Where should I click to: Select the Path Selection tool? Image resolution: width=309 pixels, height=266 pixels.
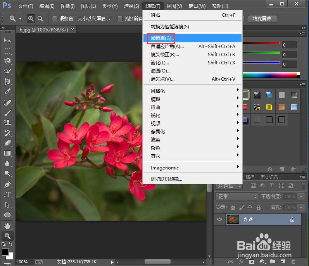point(7,205)
